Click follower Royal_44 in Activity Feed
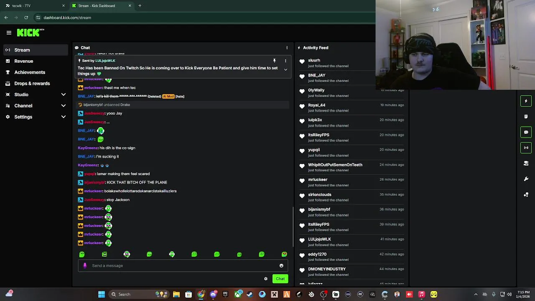535x301 pixels. (316, 105)
